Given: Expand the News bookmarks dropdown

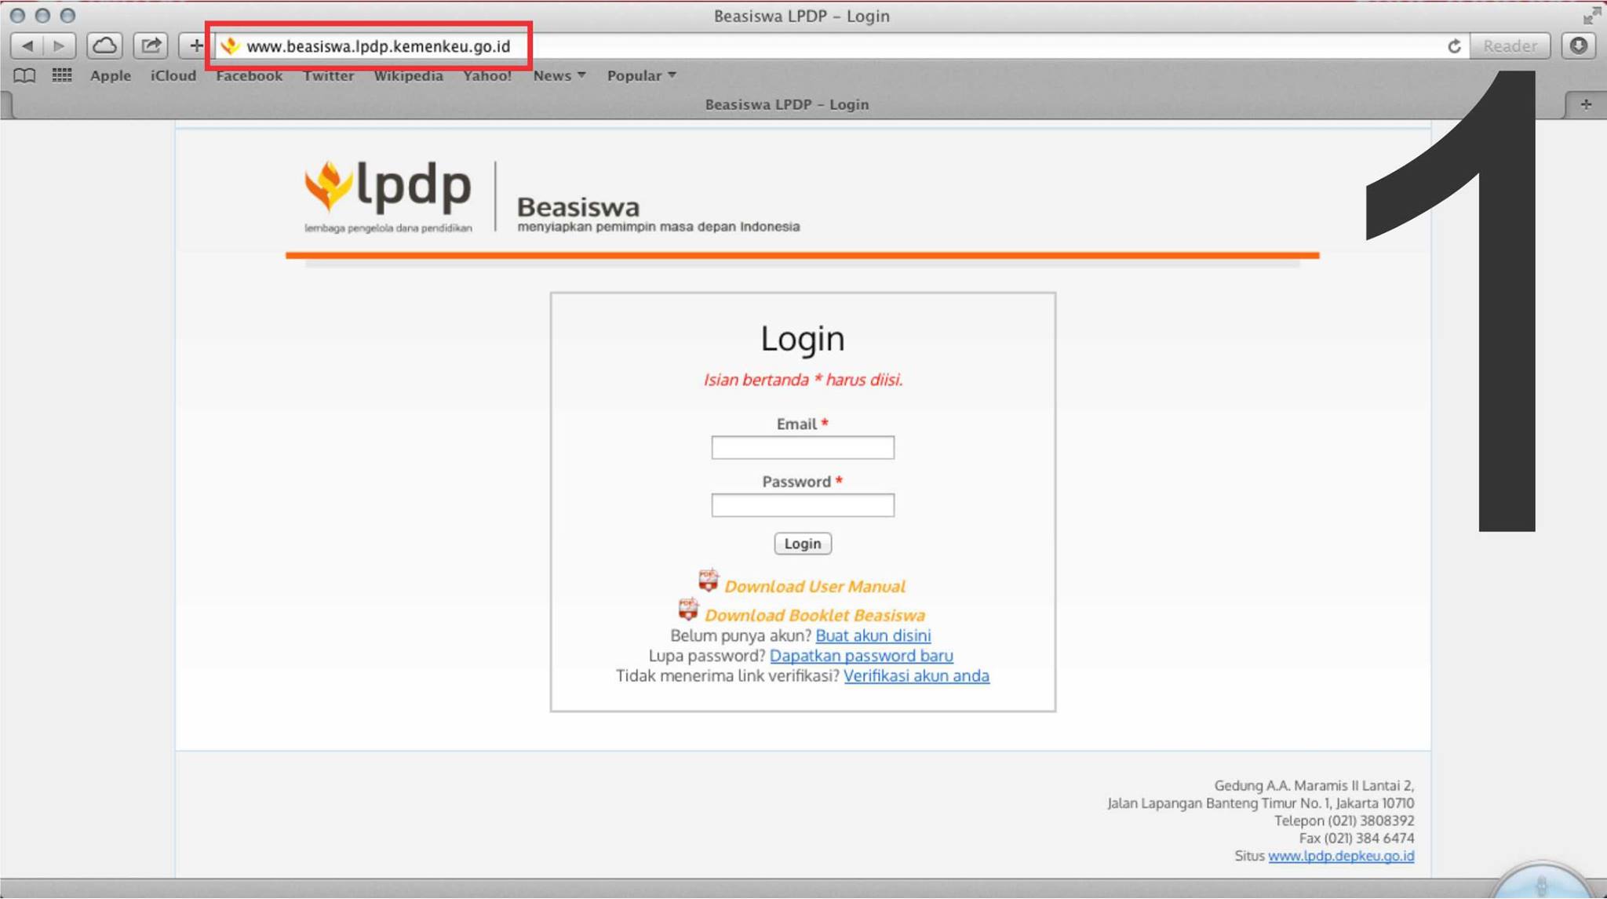Looking at the screenshot, I should click(x=559, y=75).
